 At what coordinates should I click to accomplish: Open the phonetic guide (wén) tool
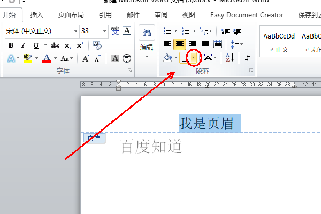115,31
